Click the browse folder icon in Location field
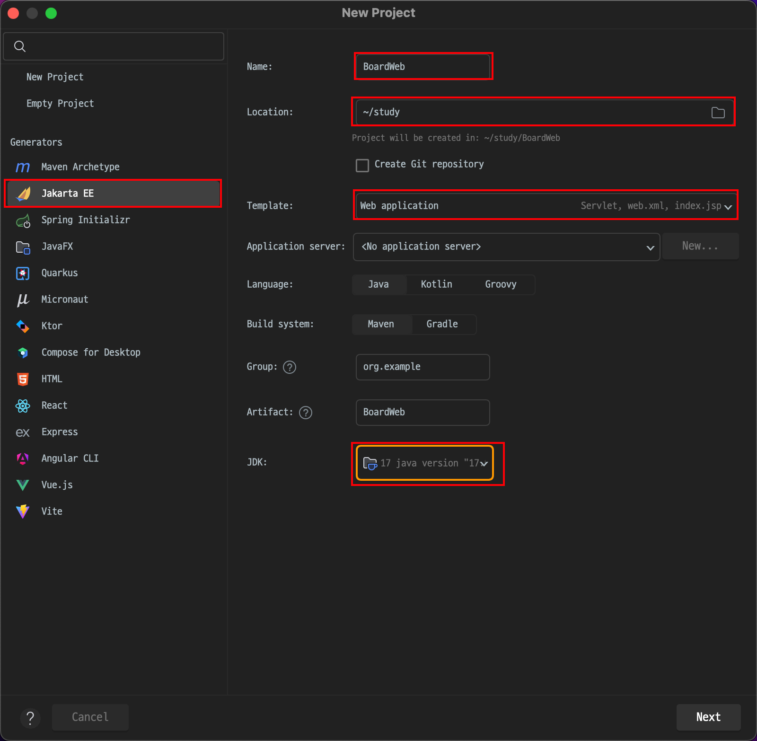Image resolution: width=757 pixels, height=741 pixels. tap(718, 113)
